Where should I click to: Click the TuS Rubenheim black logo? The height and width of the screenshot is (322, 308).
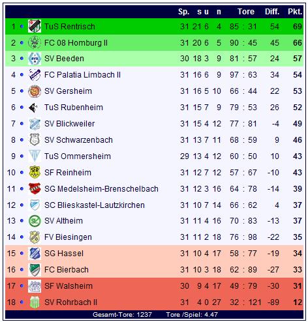point(33,108)
